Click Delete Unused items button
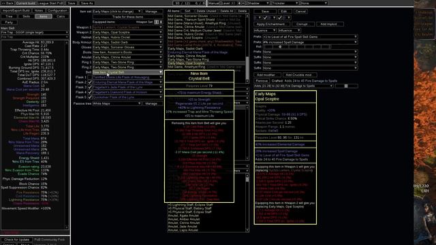The width and height of the screenshot is (436, 245). [206, 11]
